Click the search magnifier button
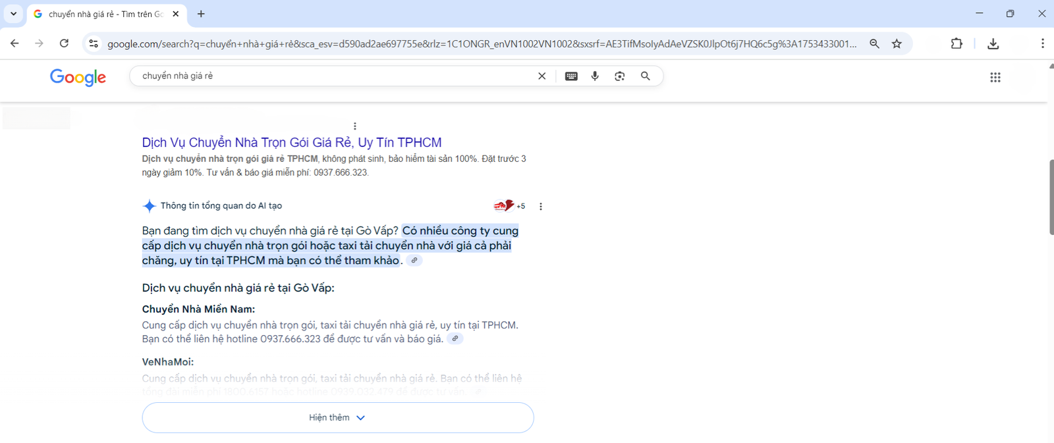 (x=645, y=76)
